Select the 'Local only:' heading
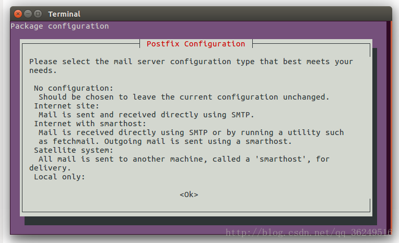The height and width of the screenshot is (243, 399). click(x=59, y=177)
